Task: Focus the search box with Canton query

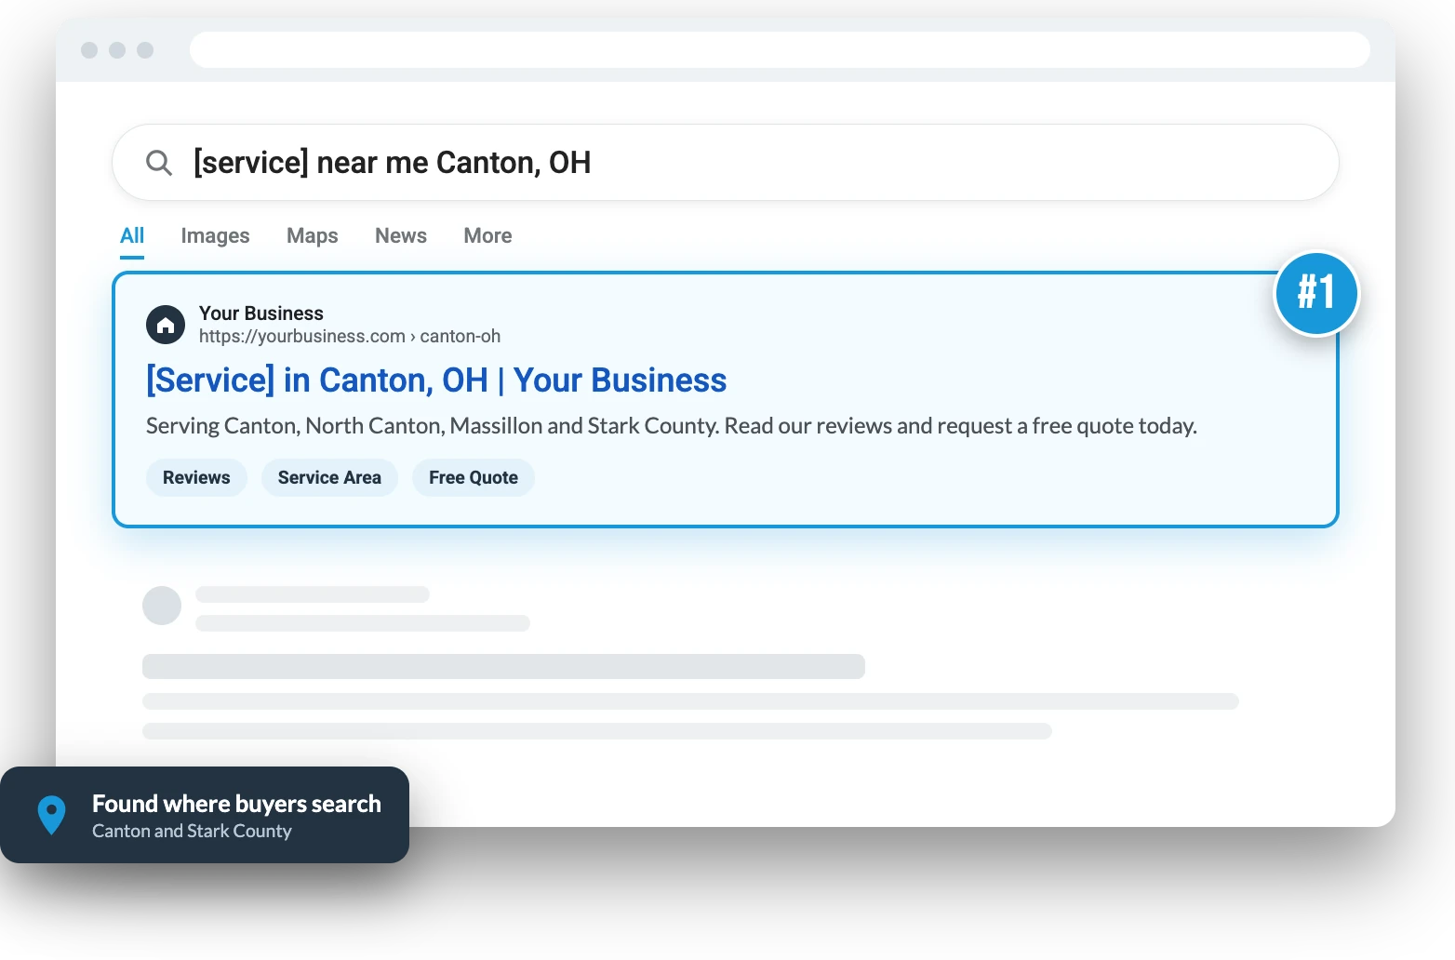Action: click(x=725, y=163)
